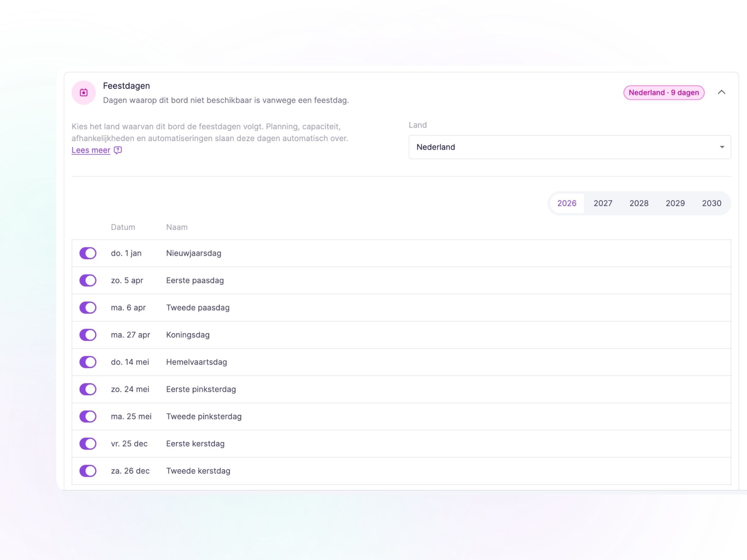Click the date 'za. 26 dec'
This screenshot has height=560, width=747.
[x=130, y=471]
